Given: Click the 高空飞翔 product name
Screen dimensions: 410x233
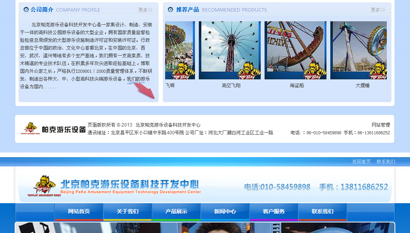Looking at the screenshot, I should tap(231, 86).
